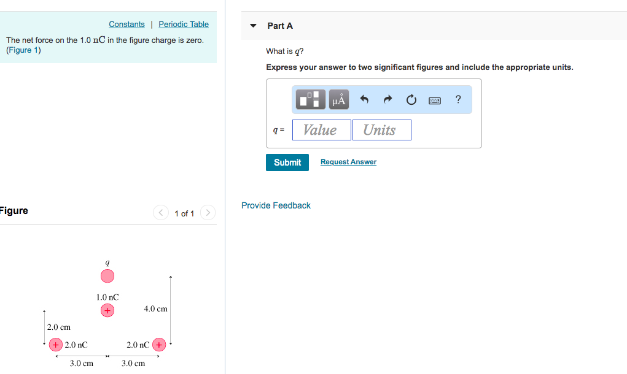
Task: Select the subscript/superscript formatting icon
Action: coord(309,99)
